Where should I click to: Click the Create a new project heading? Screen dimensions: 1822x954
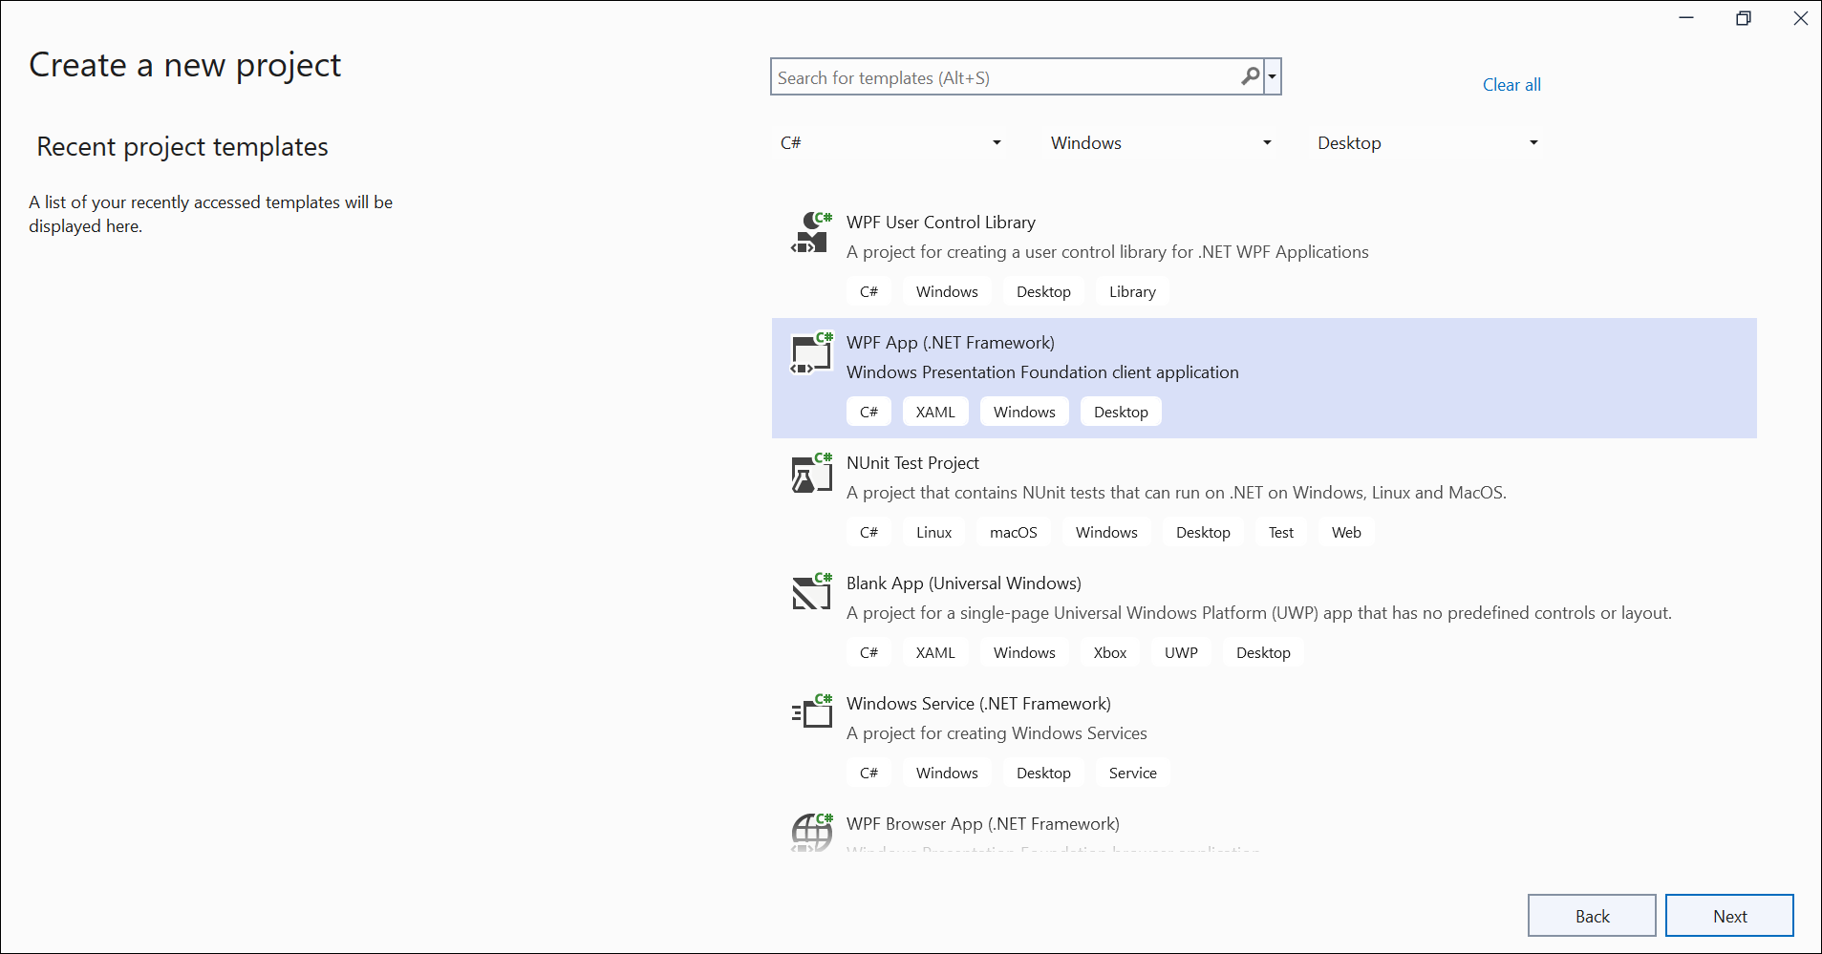[184, 65]
